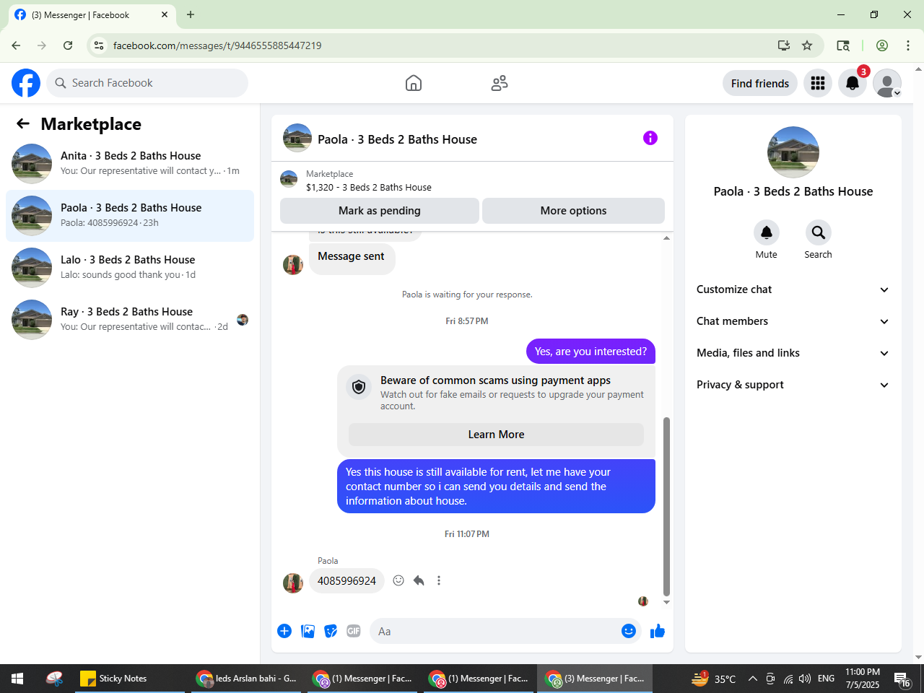The height and width of the screenshot is (693, 924).
Task: Expand Media, files and links section
Action: click(793, 353)
